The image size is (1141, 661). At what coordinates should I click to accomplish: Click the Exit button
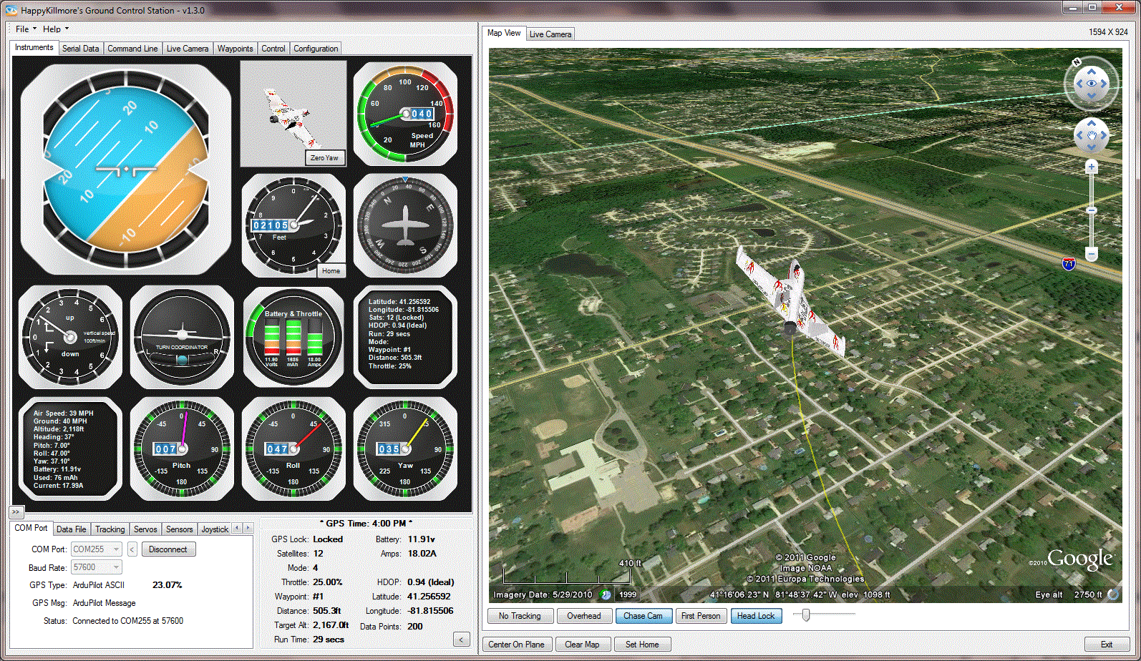(1107, 645)
